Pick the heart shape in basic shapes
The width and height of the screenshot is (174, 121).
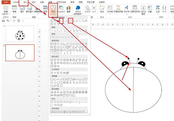(x=74, y=50)
